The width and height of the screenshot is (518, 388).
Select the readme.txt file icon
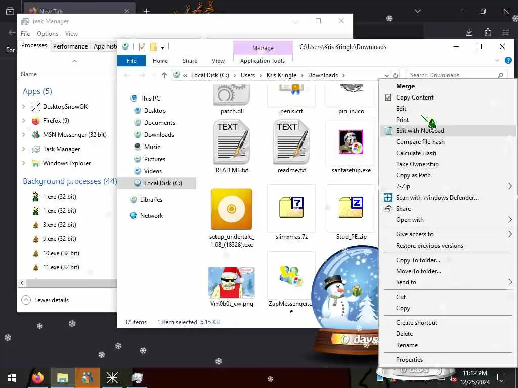pos(291,142)
